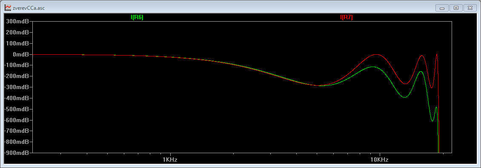Screen dimensions: 481x168
Task: Click the 10KHz frequency axis label
Action: [380, 160]
